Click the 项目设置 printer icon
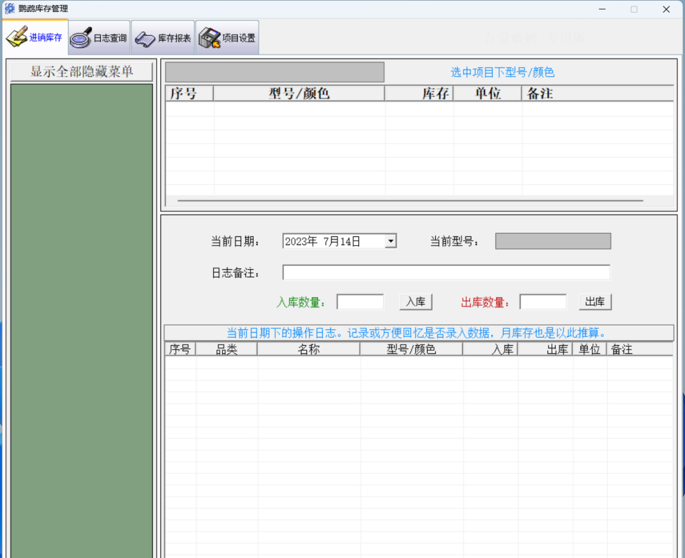The width and height of the screenshot is (685, 558). 209,38
